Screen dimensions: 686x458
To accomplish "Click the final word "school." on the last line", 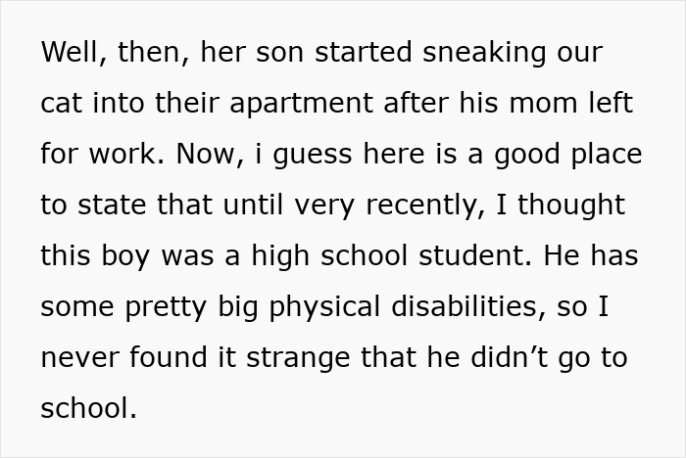I will (x=89, y=408).
